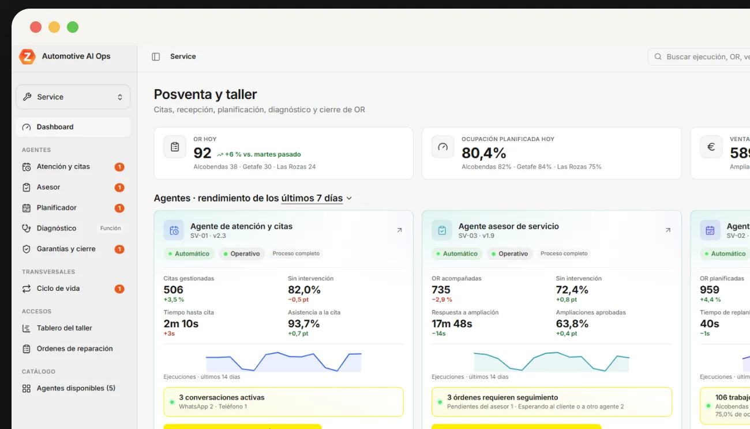Click the 17m 48s response time value

click(x=452, y=324)
